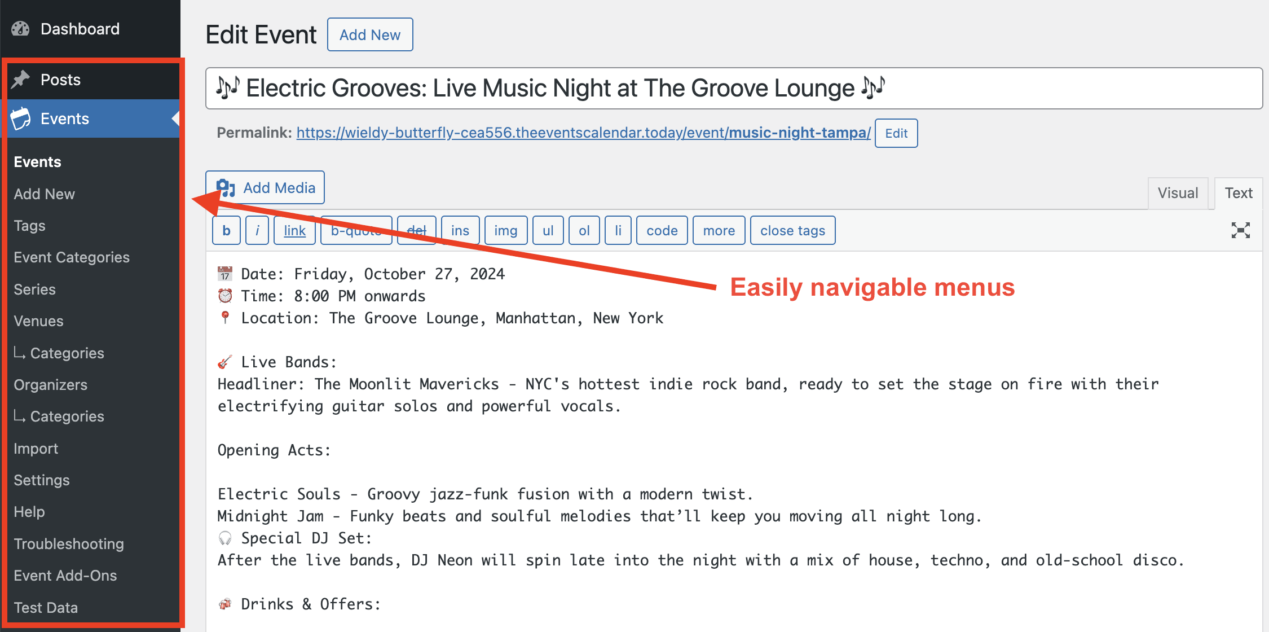Open Tags in the Events submenu
Viewport: 1269px width, 632px height.
click(x=29, y=226)
